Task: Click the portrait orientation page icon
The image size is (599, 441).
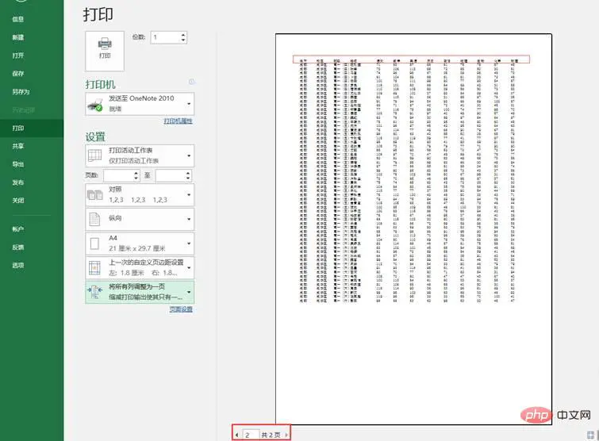Action: [x=94, y=219]
